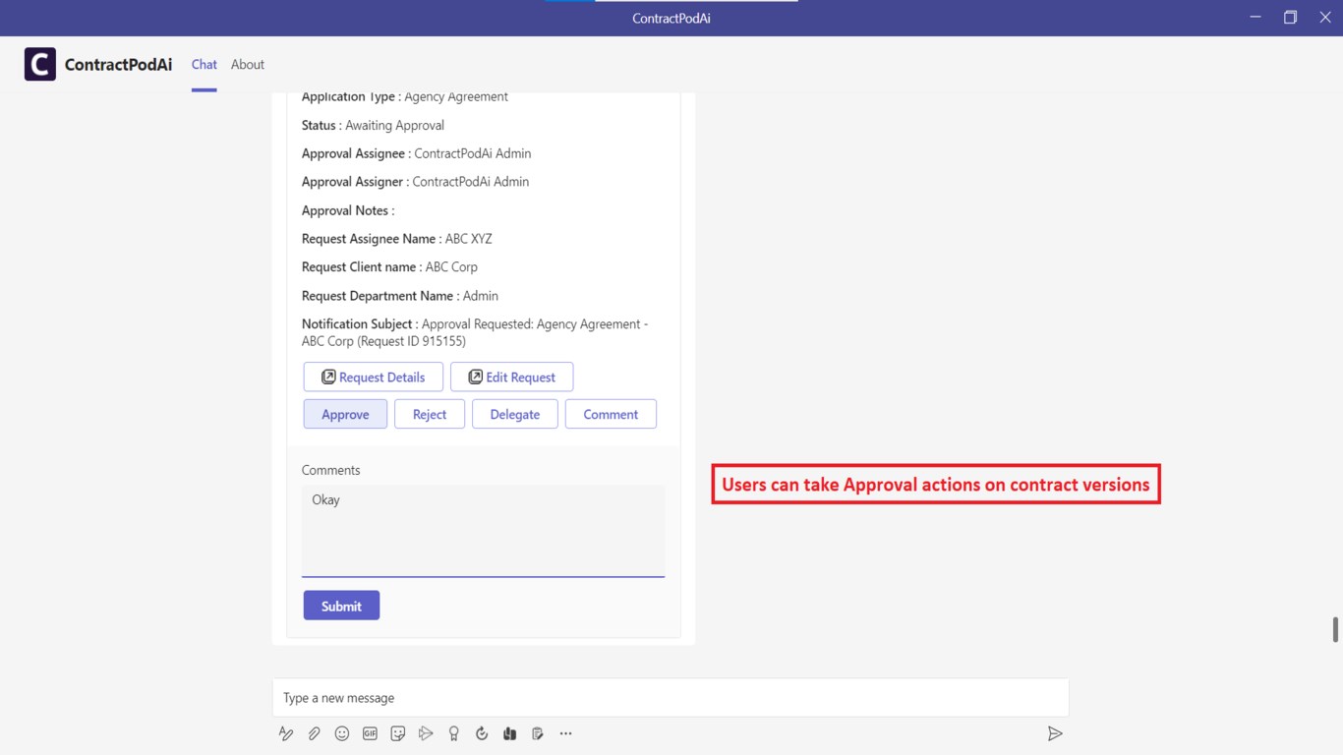Viewport: 1343px width, 755px height.
Task: Click the Request Assignee Name ABC XYZ line
Action: pos(397,239)
